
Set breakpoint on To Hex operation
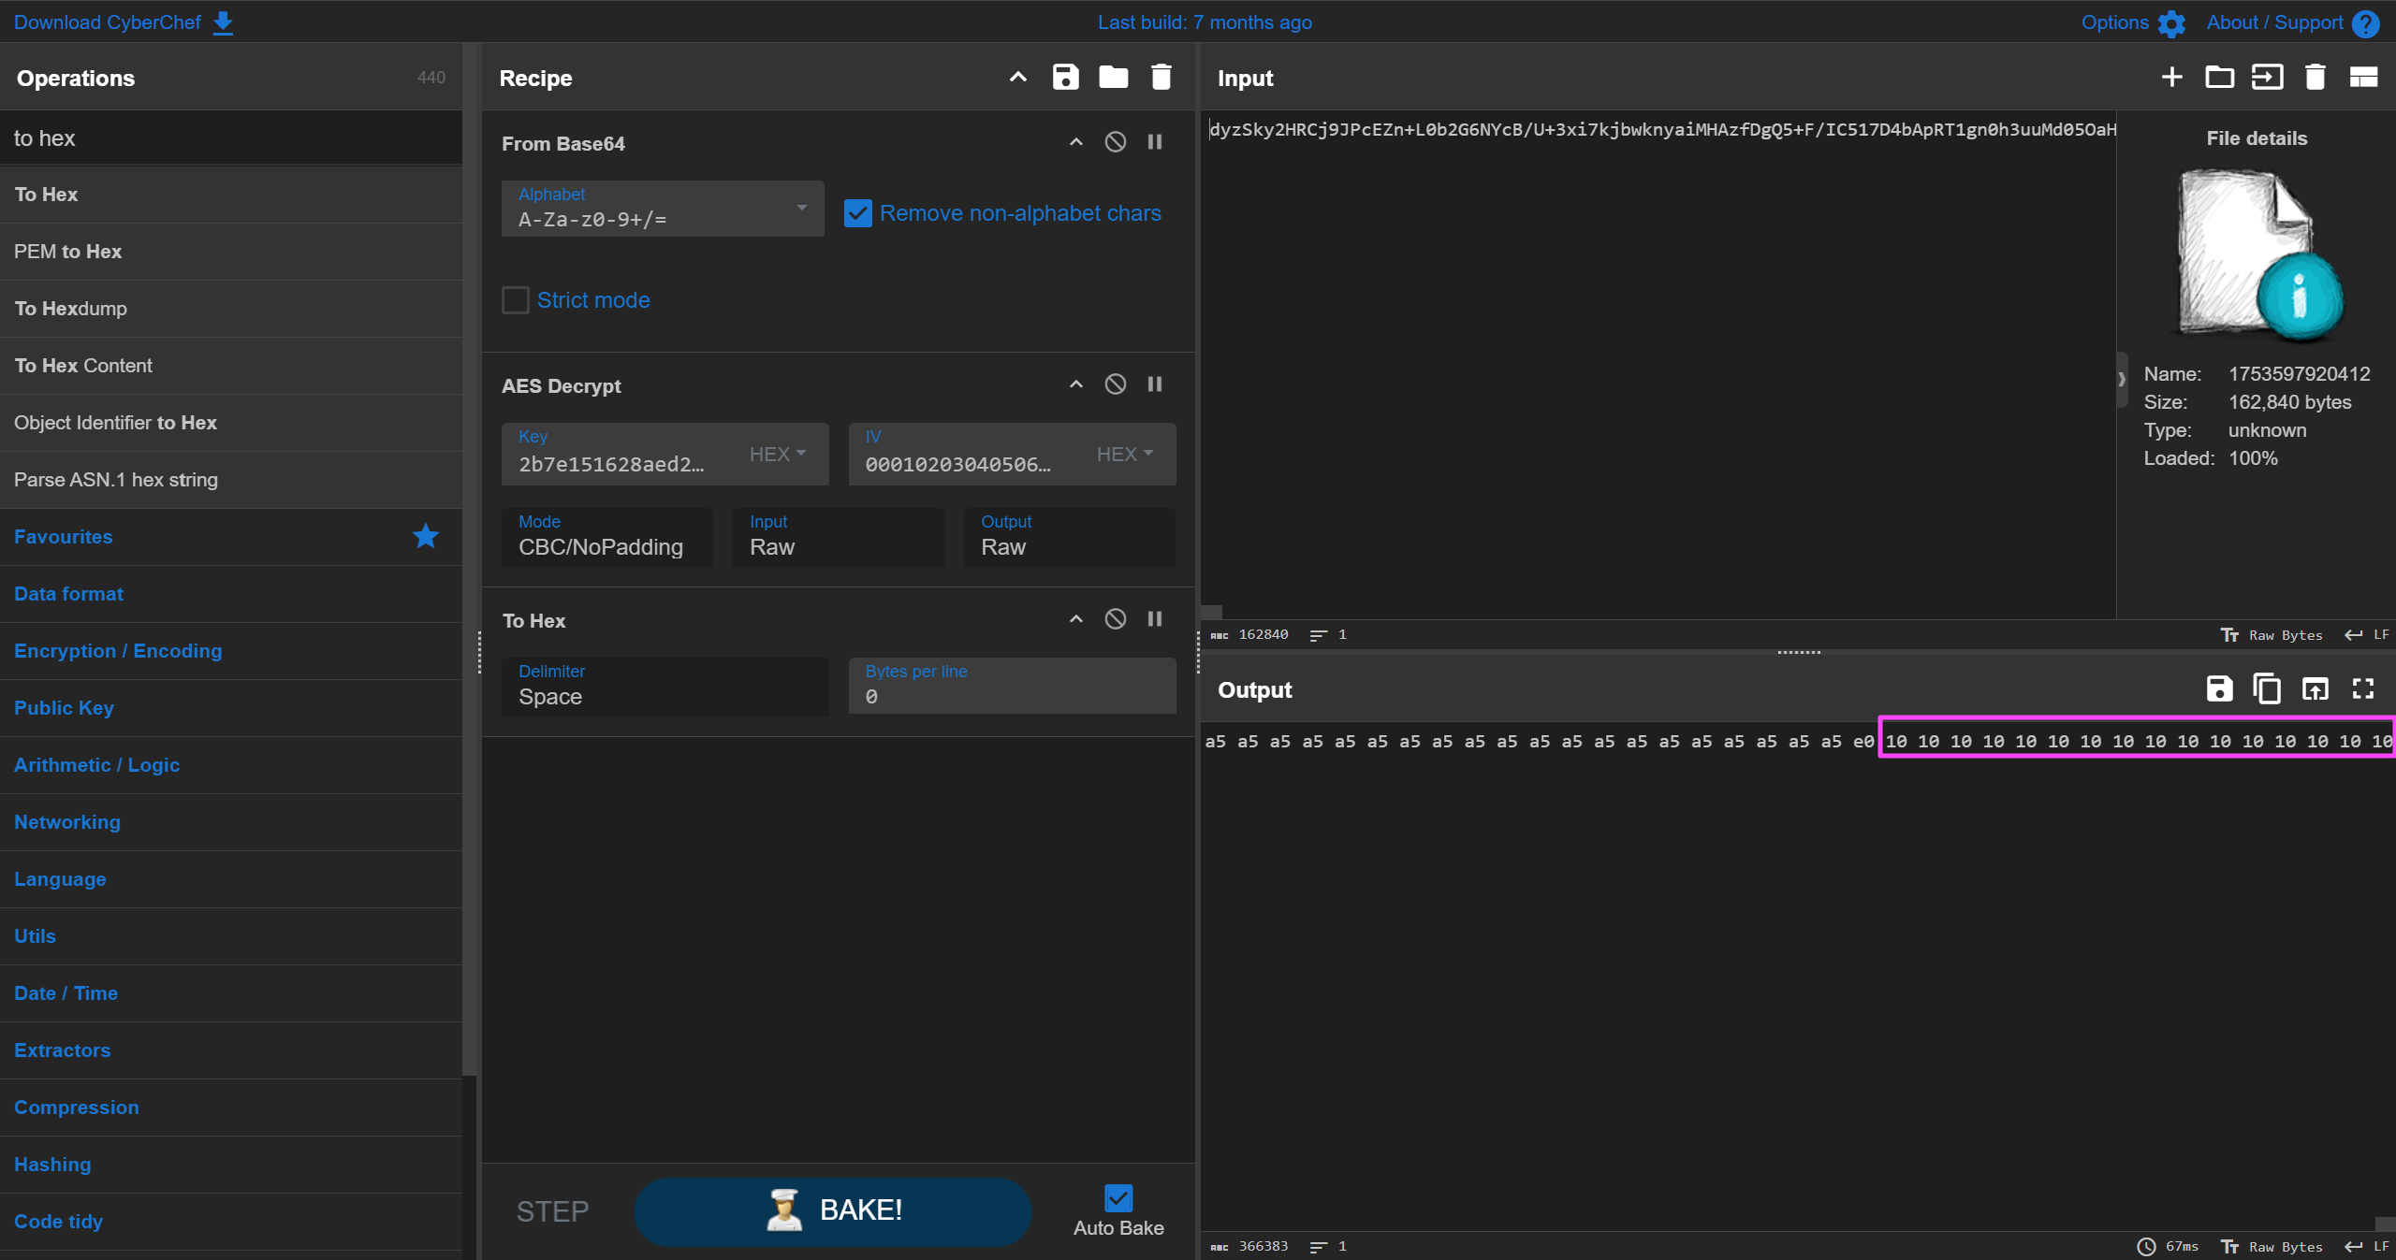tap(1155, 619)
